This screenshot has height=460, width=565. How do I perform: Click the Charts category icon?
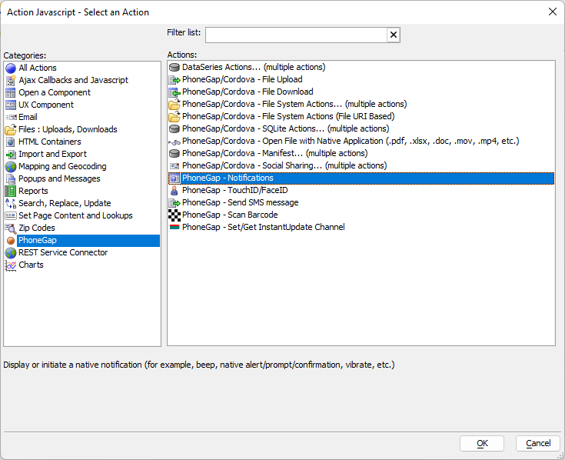(x=11, y=265)
